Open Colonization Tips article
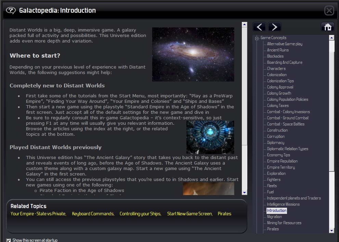 point(281,81)
